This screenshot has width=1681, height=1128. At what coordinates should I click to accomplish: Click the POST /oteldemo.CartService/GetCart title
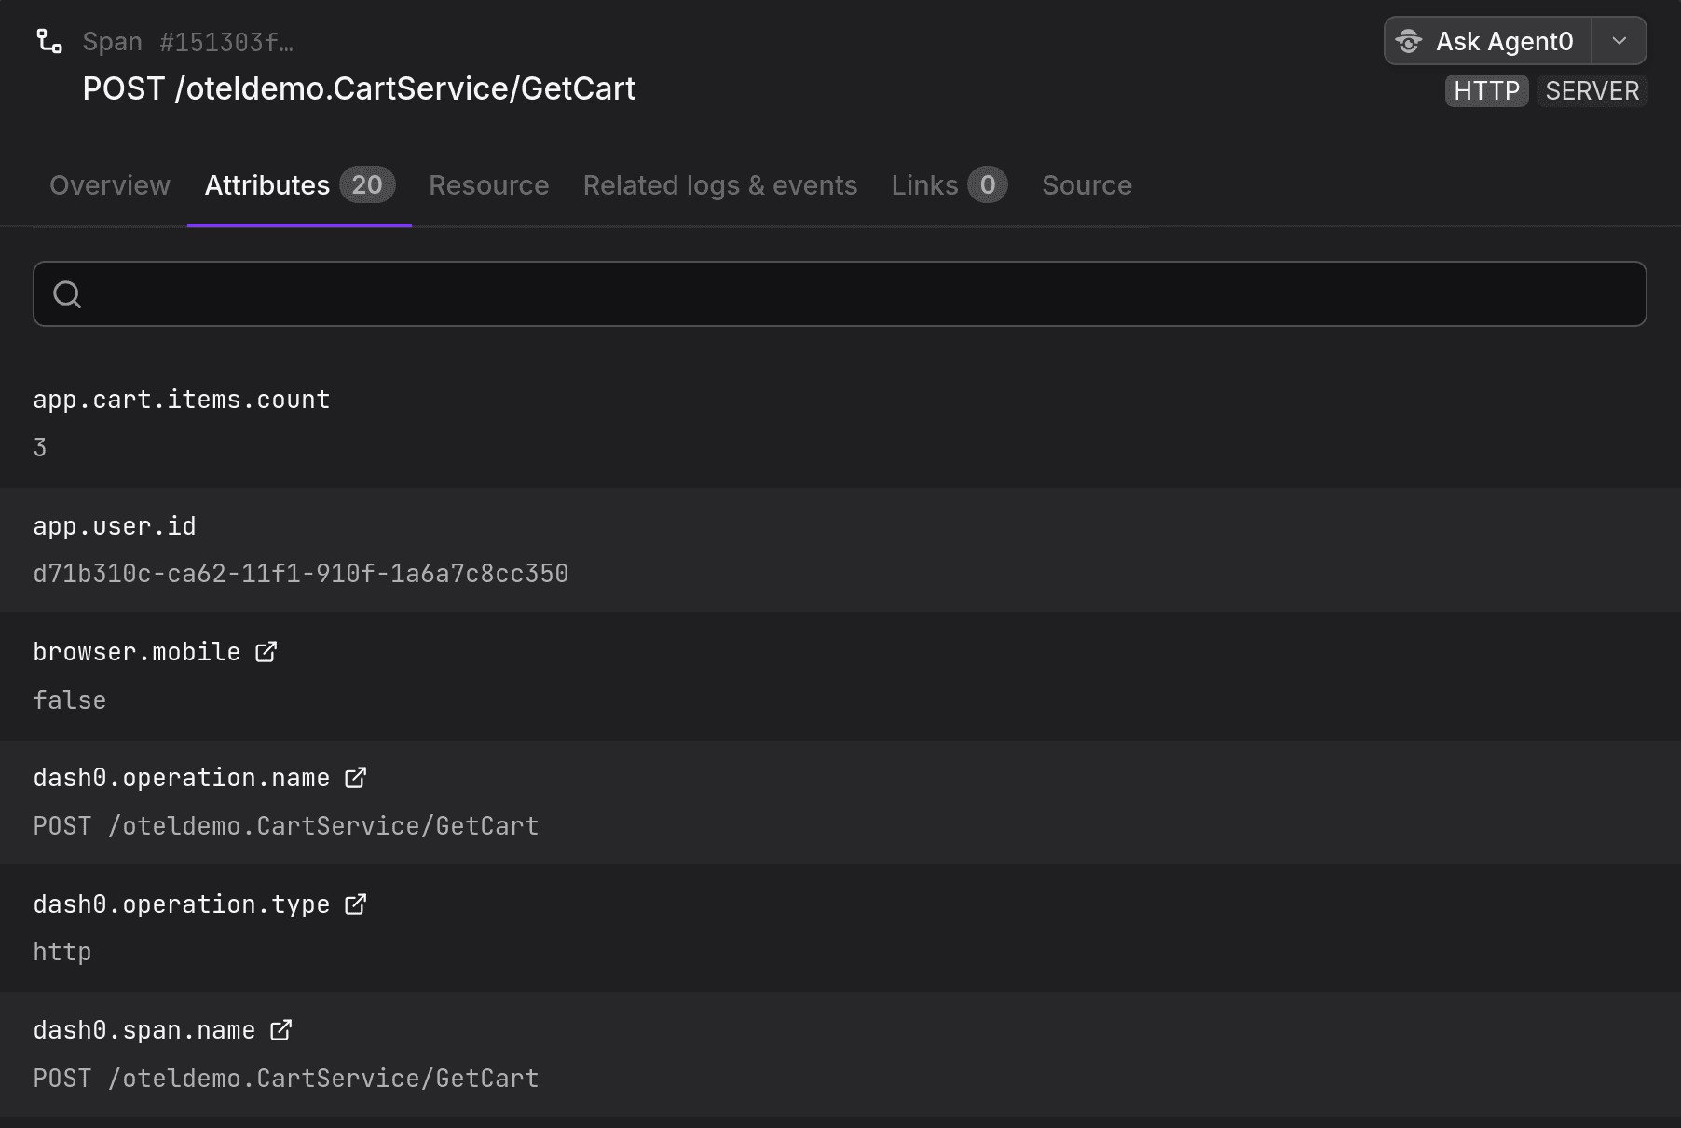359,88
